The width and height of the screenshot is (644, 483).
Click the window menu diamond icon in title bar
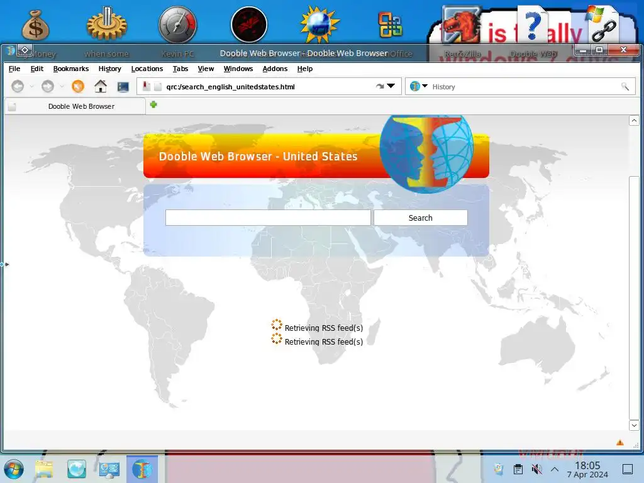tap(25, 50)
